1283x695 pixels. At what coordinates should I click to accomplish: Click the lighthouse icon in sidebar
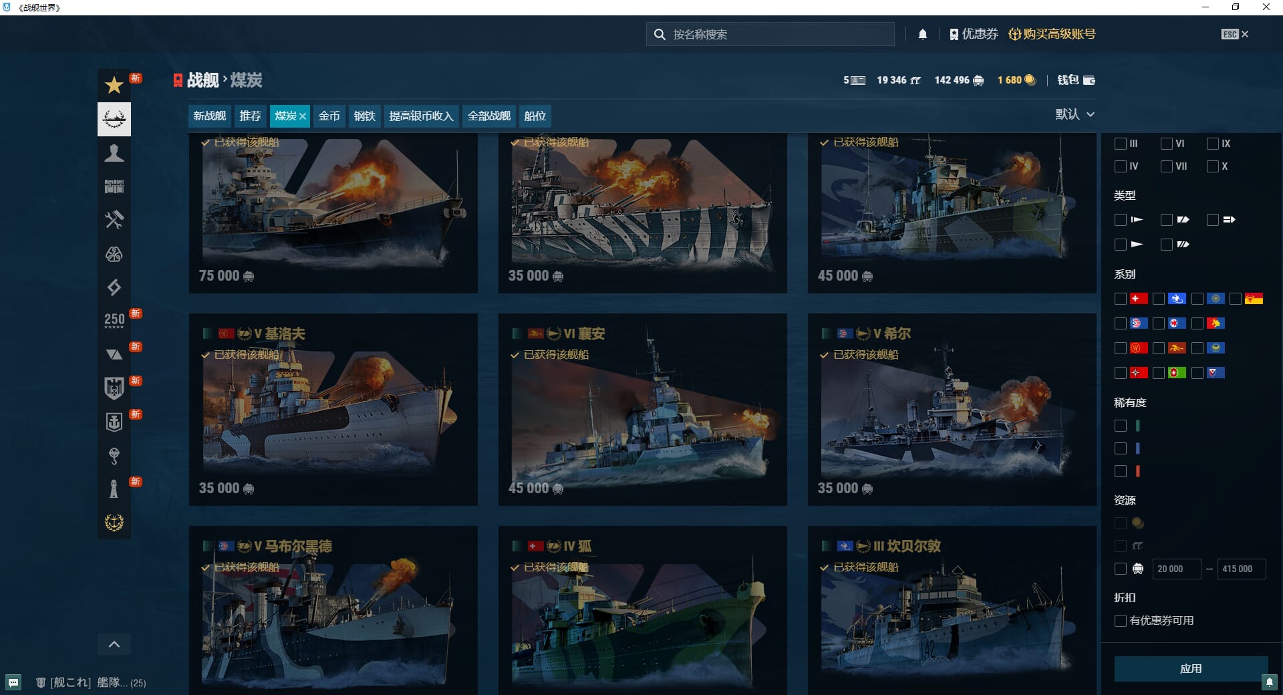coord(114,489)
